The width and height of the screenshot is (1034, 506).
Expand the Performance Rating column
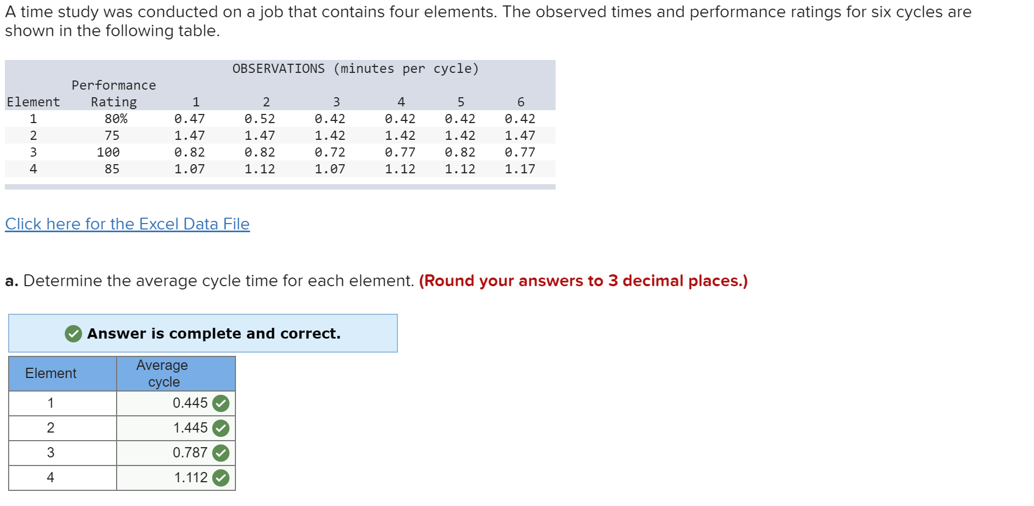pyautogui.click(x=113, y=93)
